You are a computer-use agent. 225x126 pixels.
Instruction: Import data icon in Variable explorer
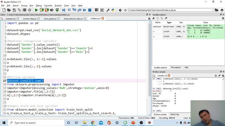[154, 18]
